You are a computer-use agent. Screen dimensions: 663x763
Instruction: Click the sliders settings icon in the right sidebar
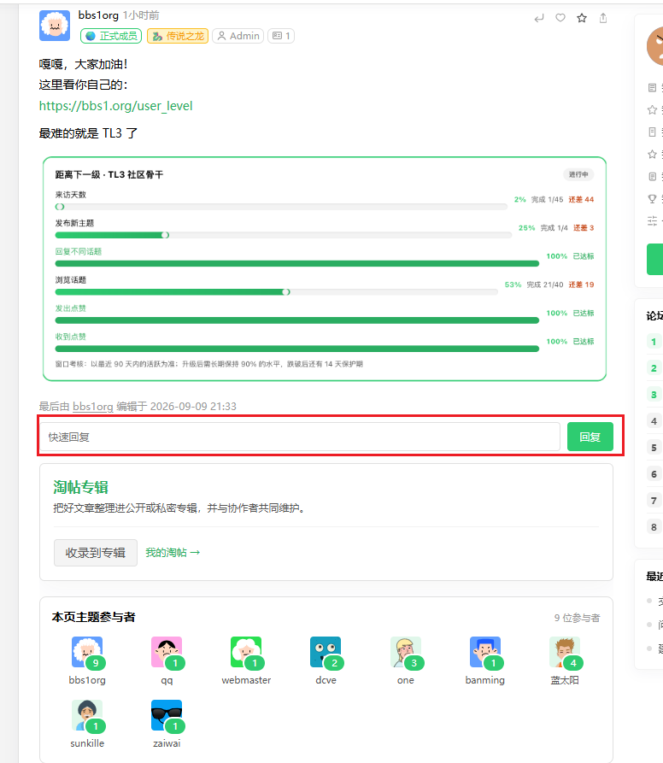[x=652, y=220]
